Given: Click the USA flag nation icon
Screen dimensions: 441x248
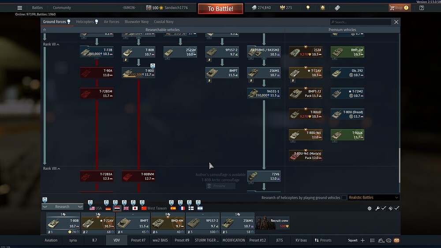Looking at the screenshot, I should [92, 208].
